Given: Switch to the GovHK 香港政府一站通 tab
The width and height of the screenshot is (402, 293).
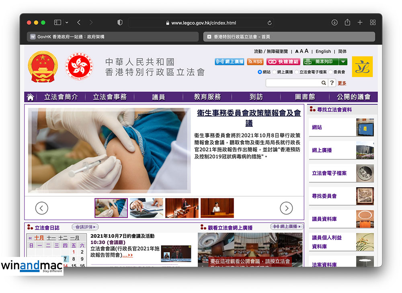Looking at the screenshot, I should [x=113, y=36].
